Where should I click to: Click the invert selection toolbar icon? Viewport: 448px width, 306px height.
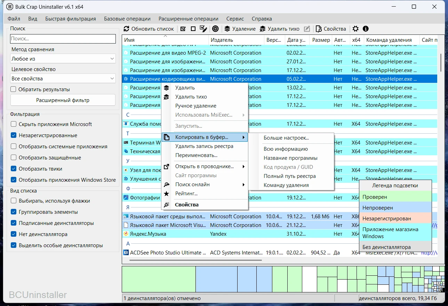203,29
